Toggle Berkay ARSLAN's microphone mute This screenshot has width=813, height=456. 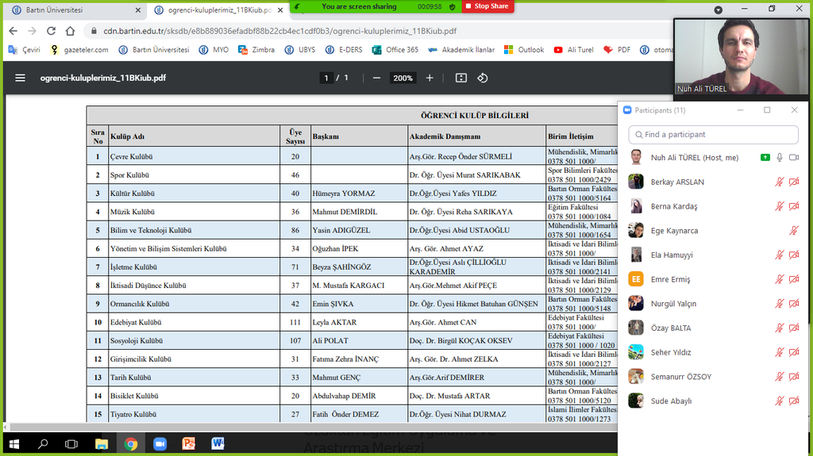pyautogui.click(x=780, y=182)
